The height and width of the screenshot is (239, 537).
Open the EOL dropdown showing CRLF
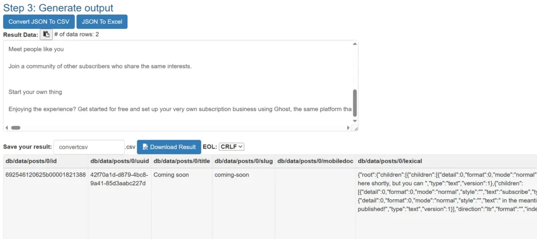coord(231,147)
